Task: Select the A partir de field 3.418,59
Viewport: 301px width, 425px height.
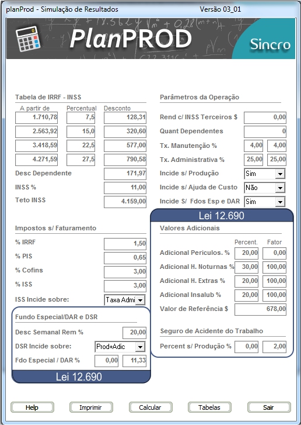Action: (37, 146)
